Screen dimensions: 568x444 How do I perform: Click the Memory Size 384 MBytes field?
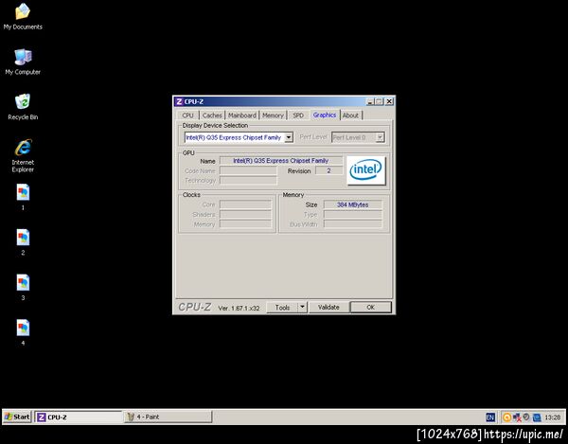(x=352, y=204)
